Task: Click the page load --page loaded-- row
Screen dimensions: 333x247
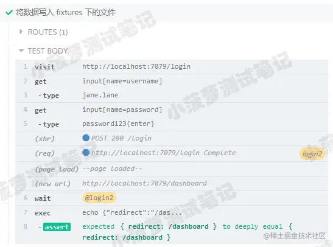Action: click(x=172, y=169)
